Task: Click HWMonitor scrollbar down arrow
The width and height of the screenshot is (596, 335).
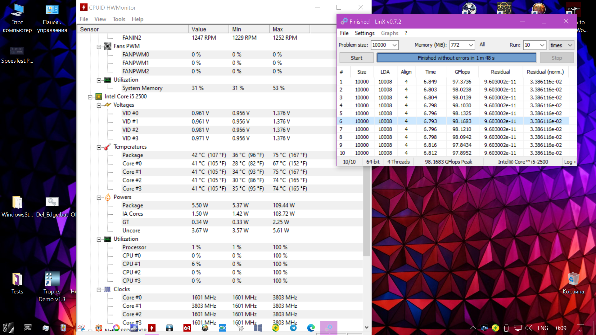Action: (367, 327)
